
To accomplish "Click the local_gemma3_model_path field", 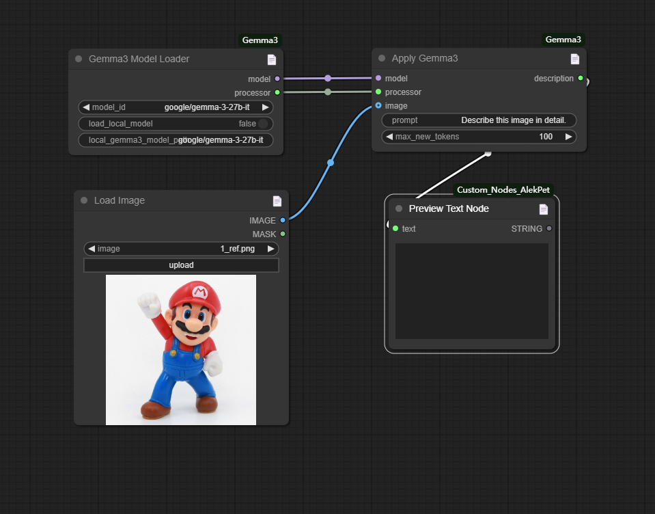I will point(176,140).
